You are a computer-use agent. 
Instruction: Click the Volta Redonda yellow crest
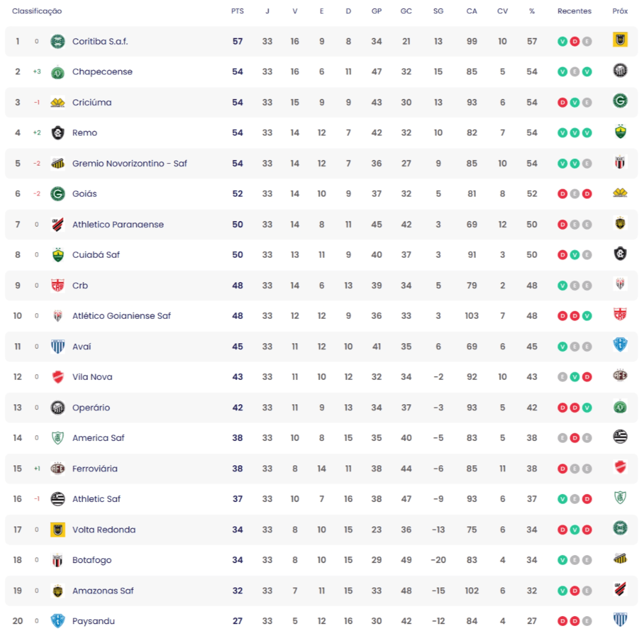point(57,530)
